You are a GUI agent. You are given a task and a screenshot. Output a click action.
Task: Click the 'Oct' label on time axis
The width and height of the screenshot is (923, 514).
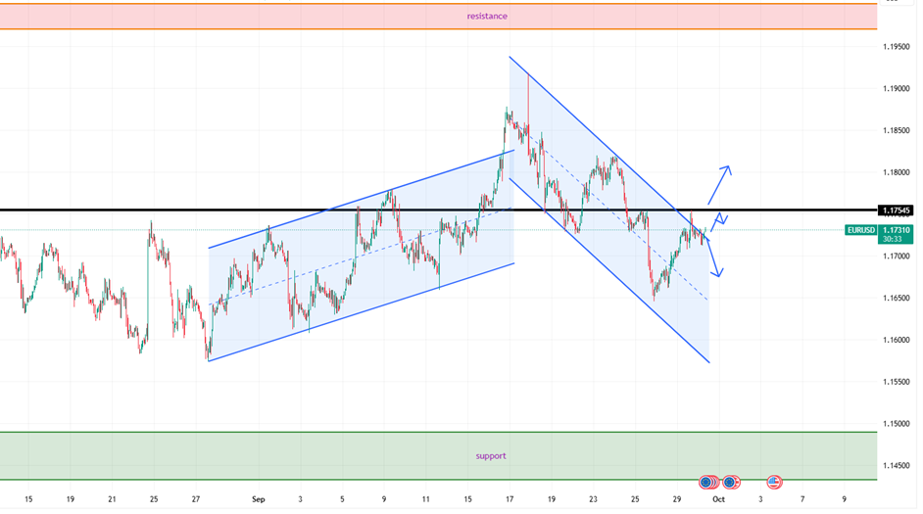point(717,499)
